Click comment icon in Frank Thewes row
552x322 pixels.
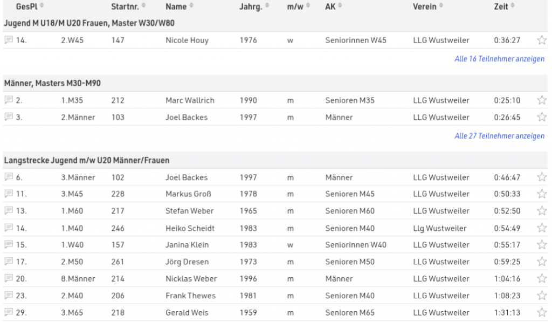[x=9, y=296]
